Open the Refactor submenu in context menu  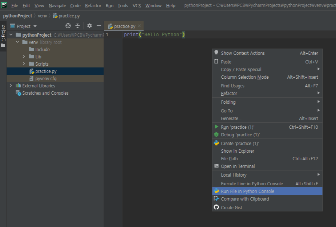coord(267,93)
